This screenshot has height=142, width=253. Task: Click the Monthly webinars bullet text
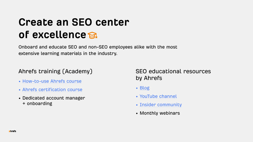point(160,113)
